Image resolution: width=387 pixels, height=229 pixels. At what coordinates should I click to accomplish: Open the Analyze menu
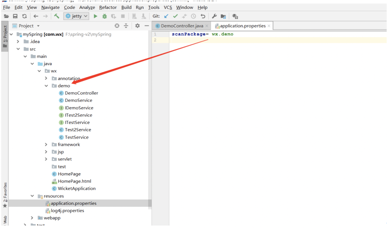87,8
